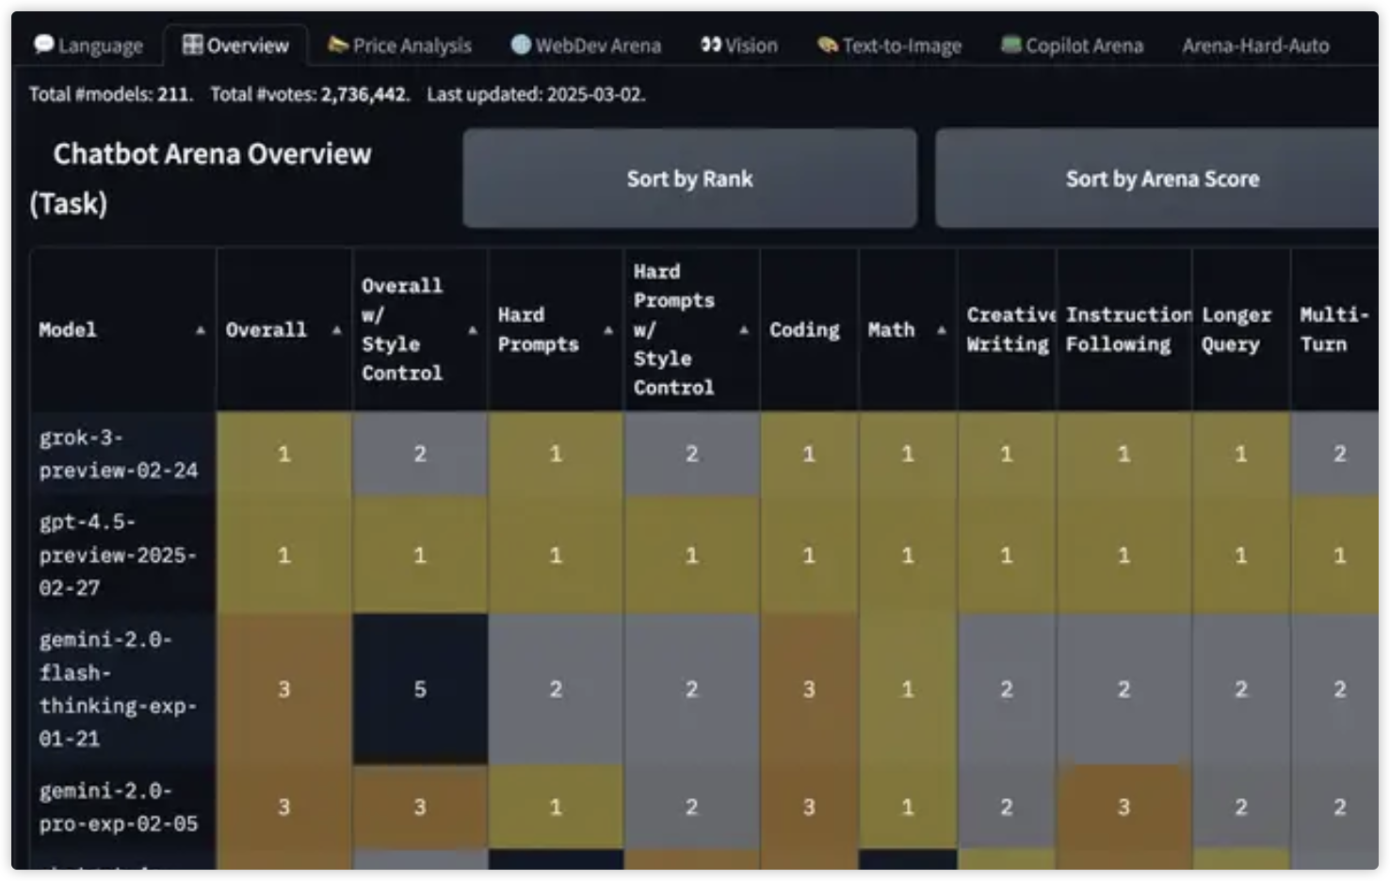The width and height of the screenshot is (1390, 881).
Task: Go to the Vision tab
Action: pyautogui.click(x=739, y=45)
